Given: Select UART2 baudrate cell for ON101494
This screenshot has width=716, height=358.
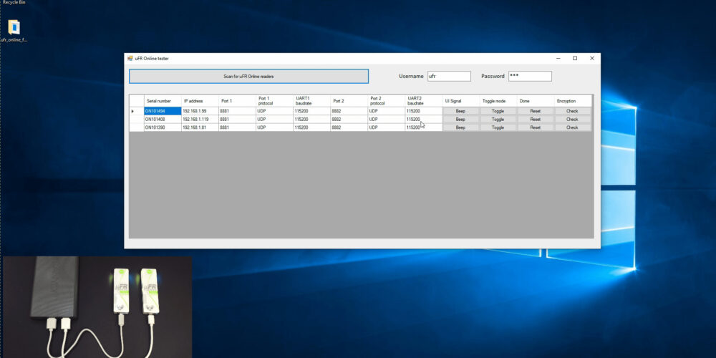Looking at the screenshot, I should click(x=424, y=111).
